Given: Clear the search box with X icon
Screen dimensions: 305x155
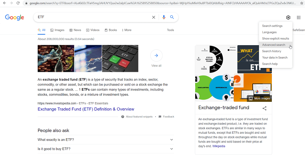Looking at the screenshot, I should tap(154, 17).
